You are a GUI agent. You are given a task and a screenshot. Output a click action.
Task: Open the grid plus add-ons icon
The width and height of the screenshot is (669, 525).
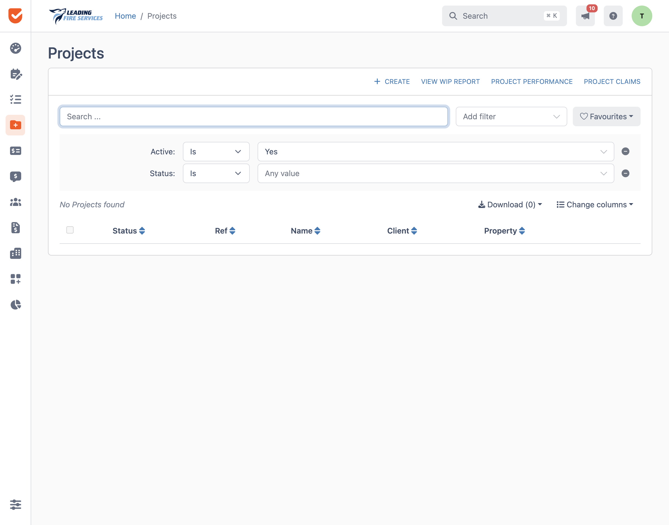pos(15,279)
